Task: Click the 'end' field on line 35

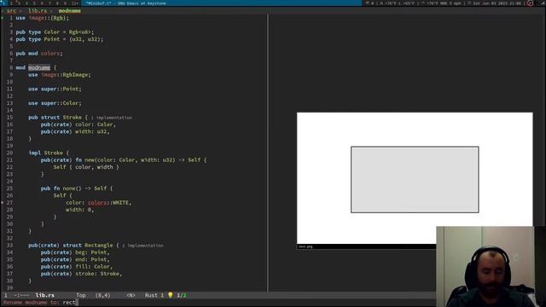Action: coord(80,259)
